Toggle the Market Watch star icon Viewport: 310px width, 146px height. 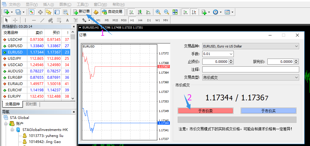click(49, 12)
